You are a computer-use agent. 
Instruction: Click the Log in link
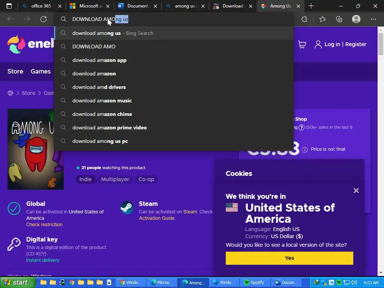pyautogui.click(x=332, y=44)
